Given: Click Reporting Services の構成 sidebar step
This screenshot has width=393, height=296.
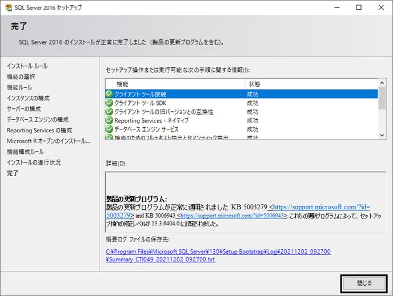Looking at the screenshot, I should point(39,131).
